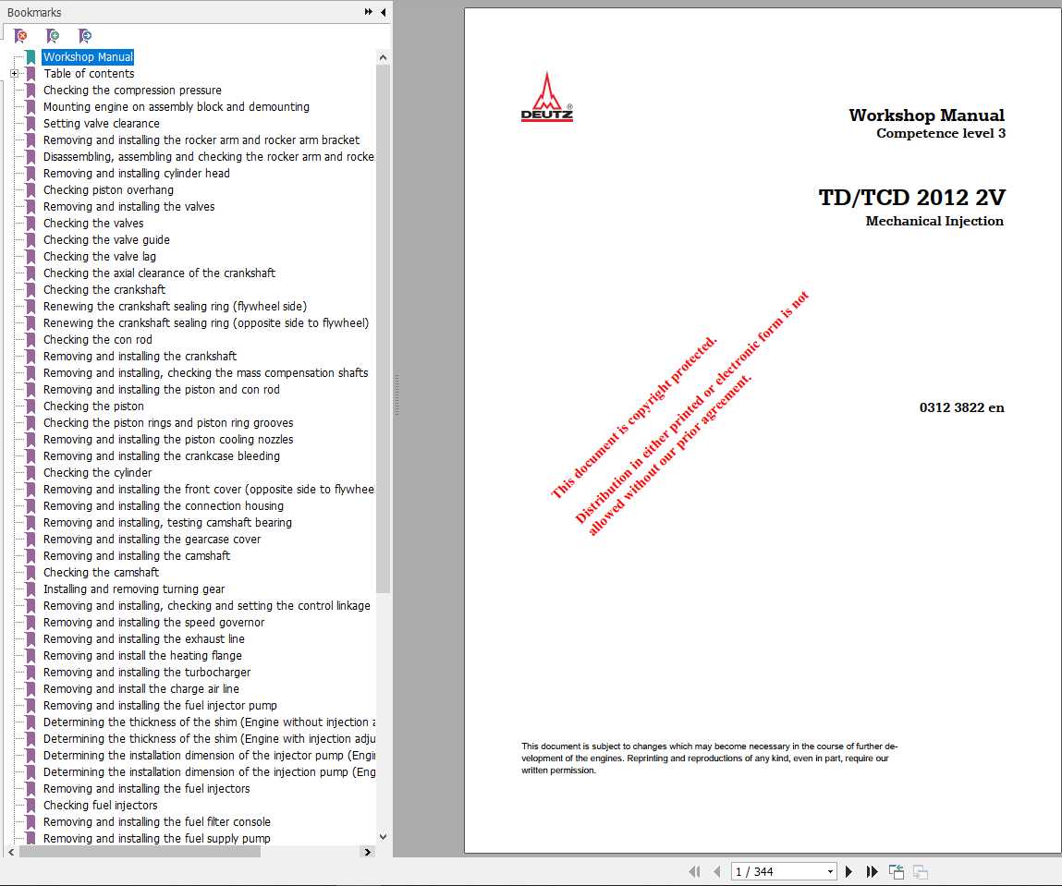The height and width of the screenshot is (886, 1062).
Task: Click the bookmarks horizontal scrollbar thumb
Action: coord(140,852)
